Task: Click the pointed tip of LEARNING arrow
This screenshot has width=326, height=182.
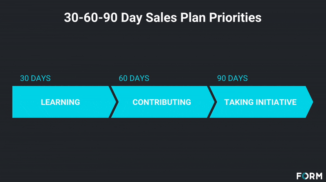Action: click(114, 102)
